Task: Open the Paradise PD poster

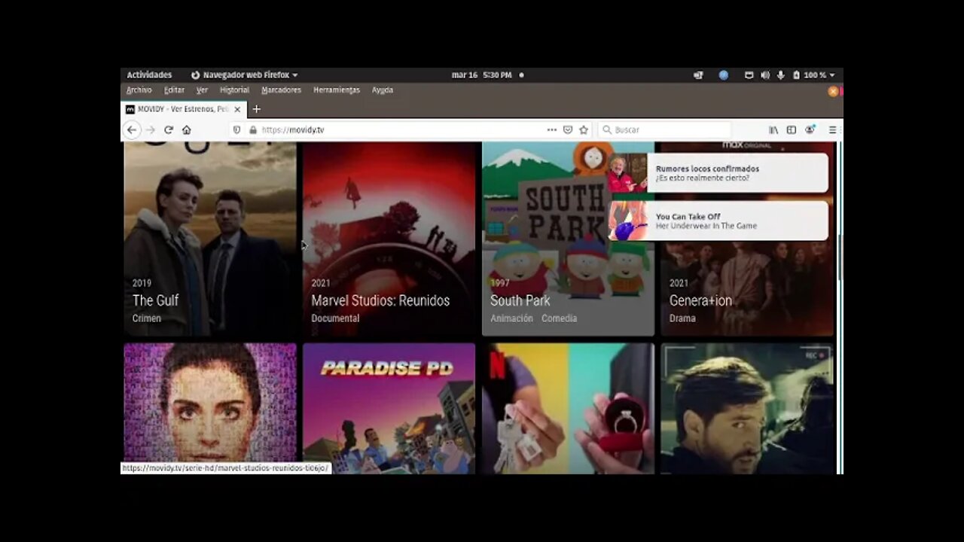Action: pos(389,408)
